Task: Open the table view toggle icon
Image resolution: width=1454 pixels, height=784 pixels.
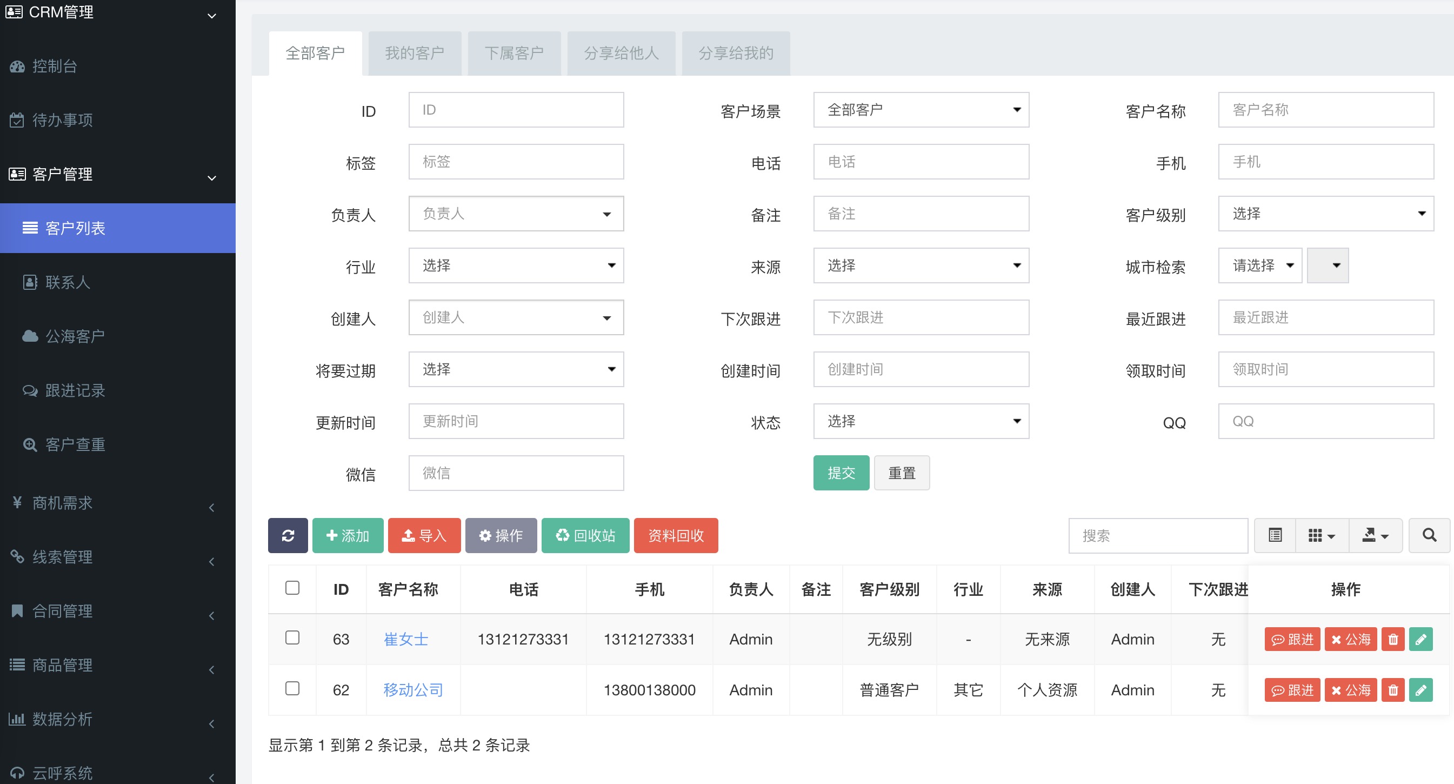Action: (x=1275, y=535)
